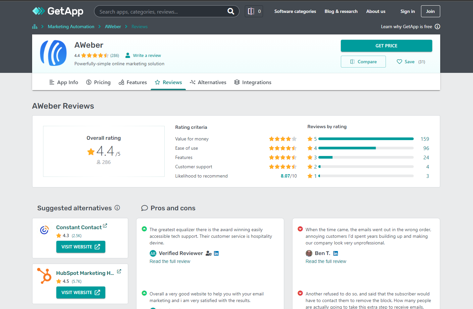This screenshot has width=473, height=309.
Task: Open the Features tab
Action: [133, 82]
